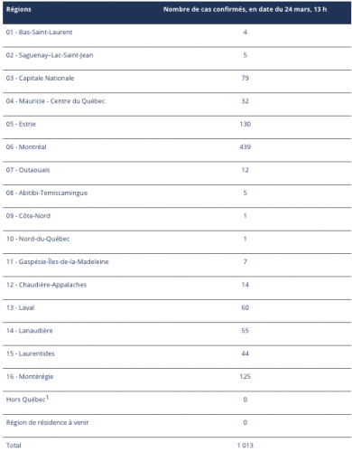Select the 02 - Saguenay–Lac-Saint-Jean row label
This screenshot has width=352, height=452.
click(50, 55)
